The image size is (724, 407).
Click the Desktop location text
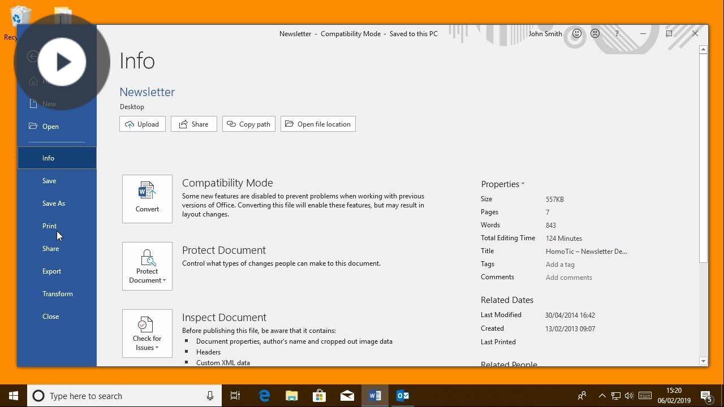[132, 107]
